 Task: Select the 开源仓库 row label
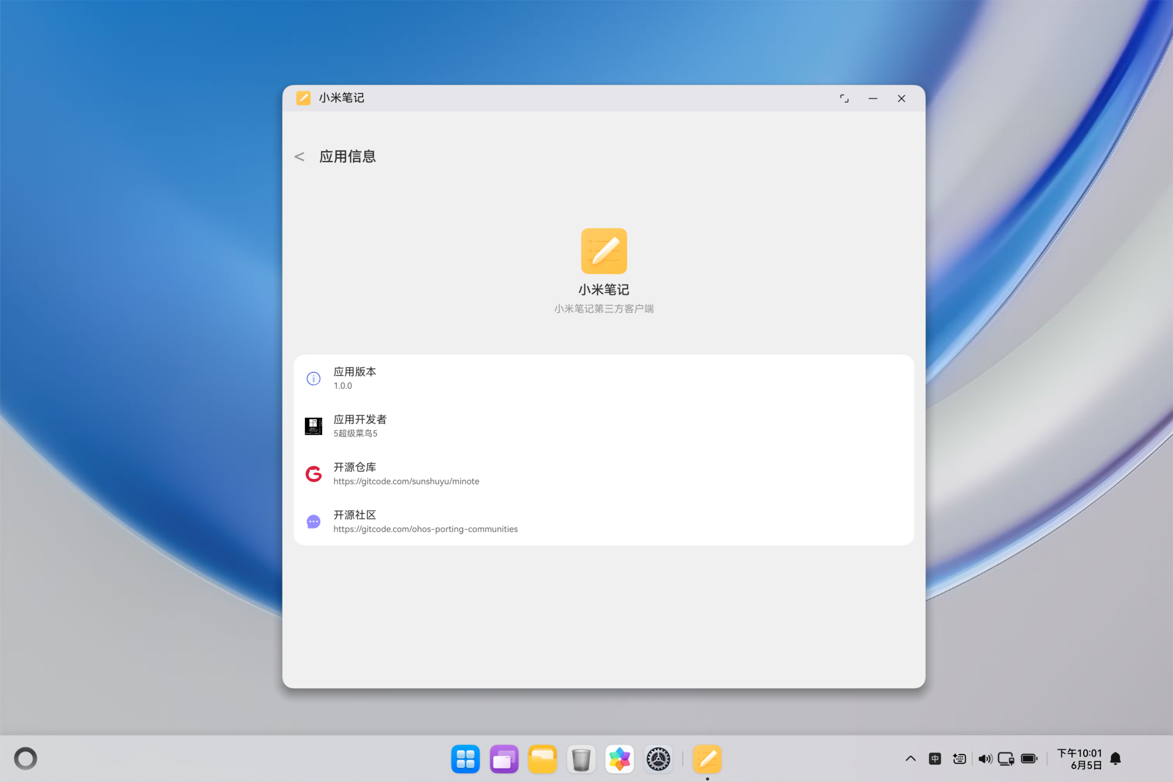coord(355,467)
